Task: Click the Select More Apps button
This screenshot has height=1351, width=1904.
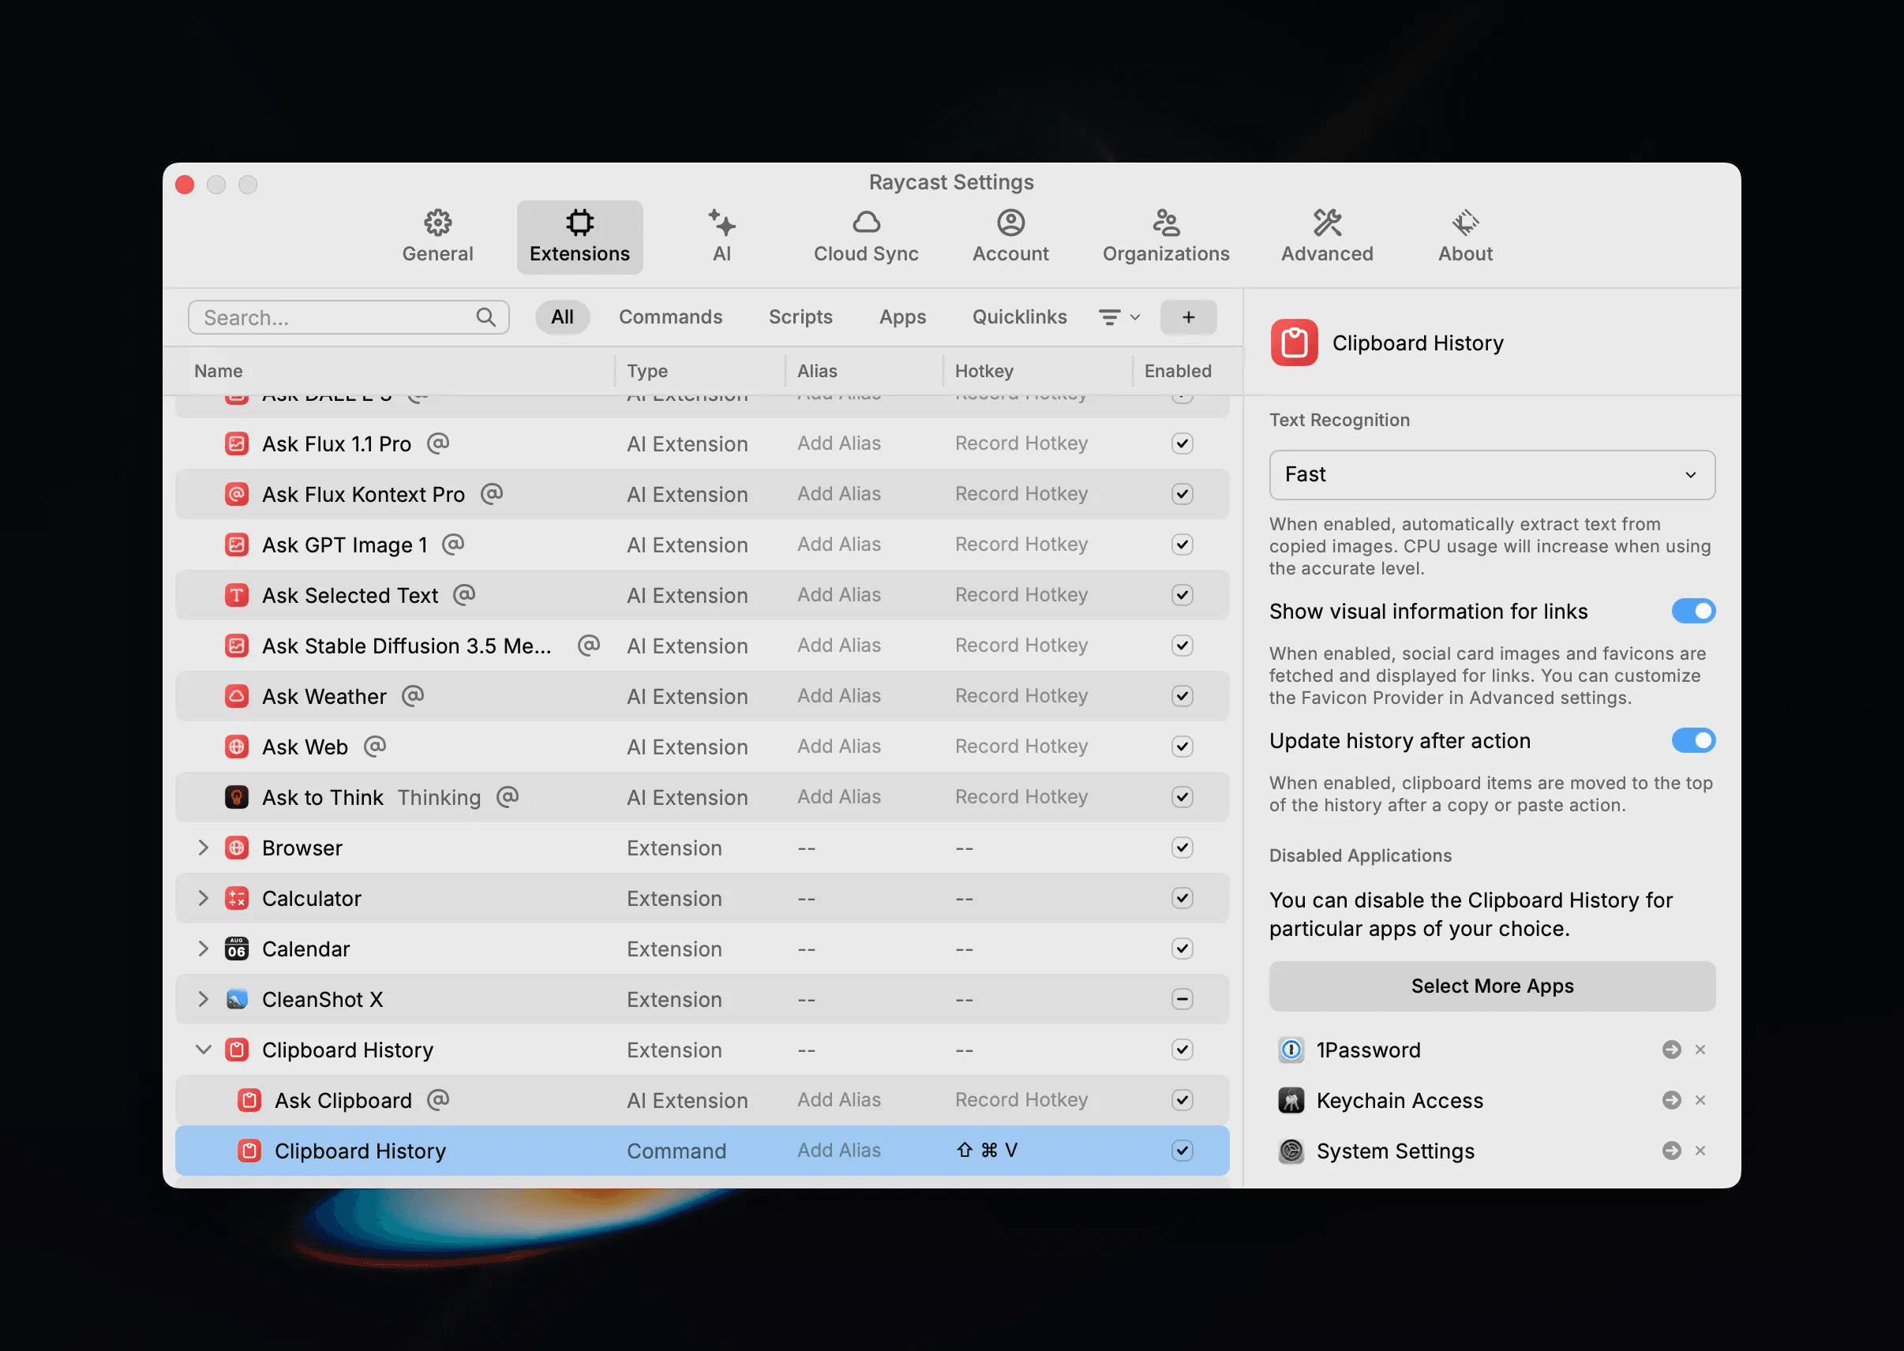Action: click(1491, 986)
